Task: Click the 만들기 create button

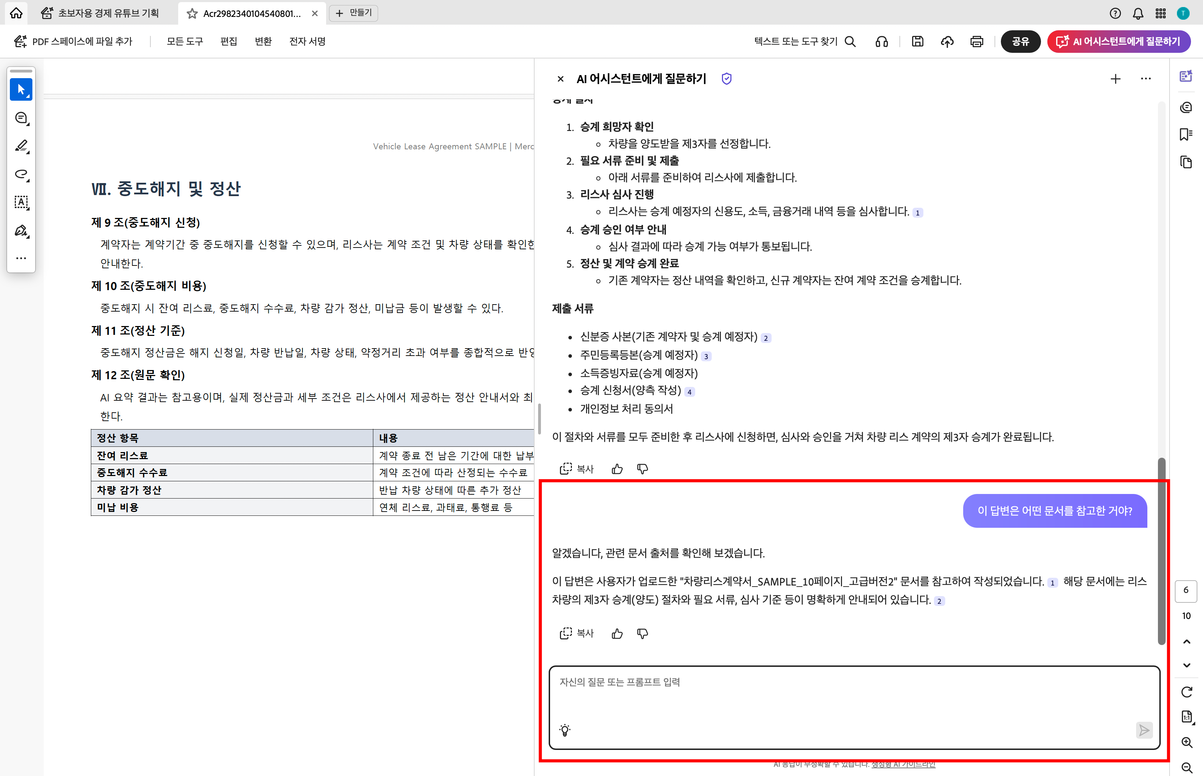Action: tap(354, 13)
